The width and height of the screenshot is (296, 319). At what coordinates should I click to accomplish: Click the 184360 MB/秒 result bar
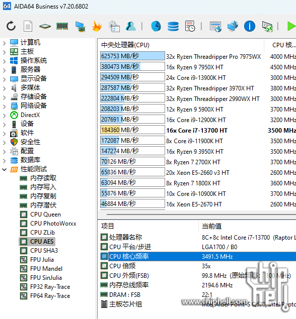coord(132,130)
